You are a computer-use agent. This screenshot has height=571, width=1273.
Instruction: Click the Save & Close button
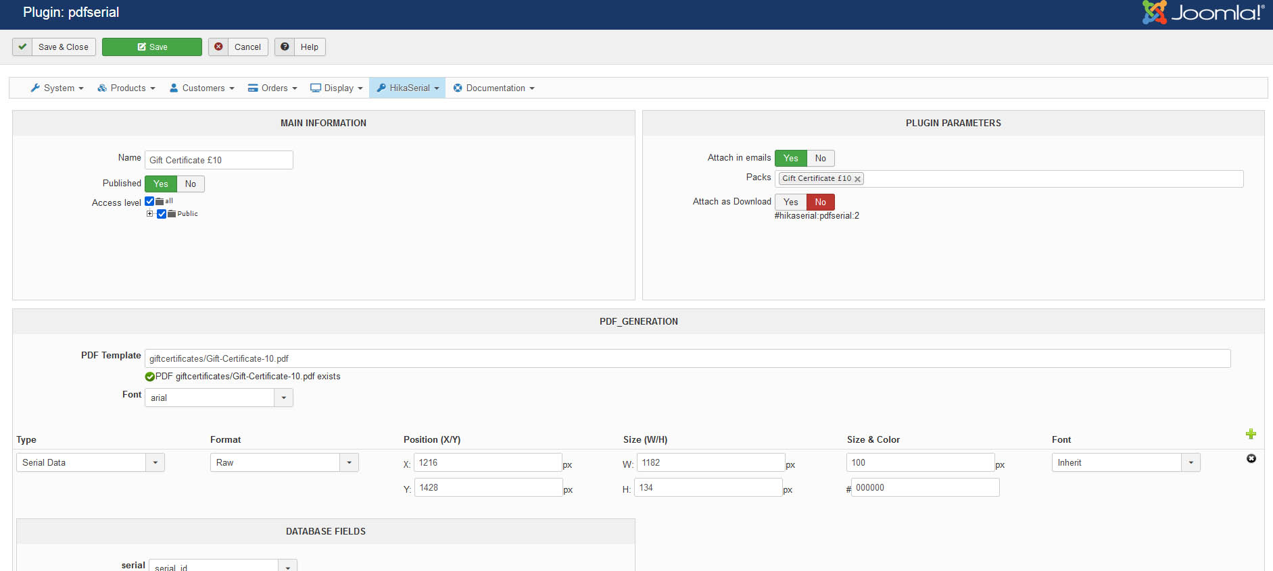click(54, 47)
